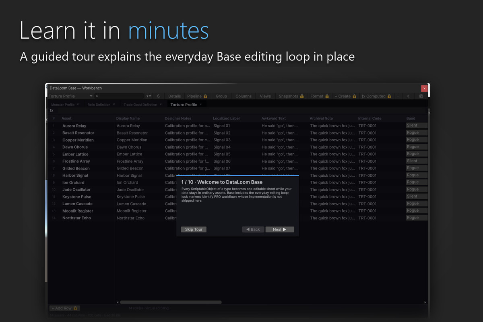This screenshot has height=322, width=483.
Task: Click Back in the tour dialog
Action: tap(253, 229)
